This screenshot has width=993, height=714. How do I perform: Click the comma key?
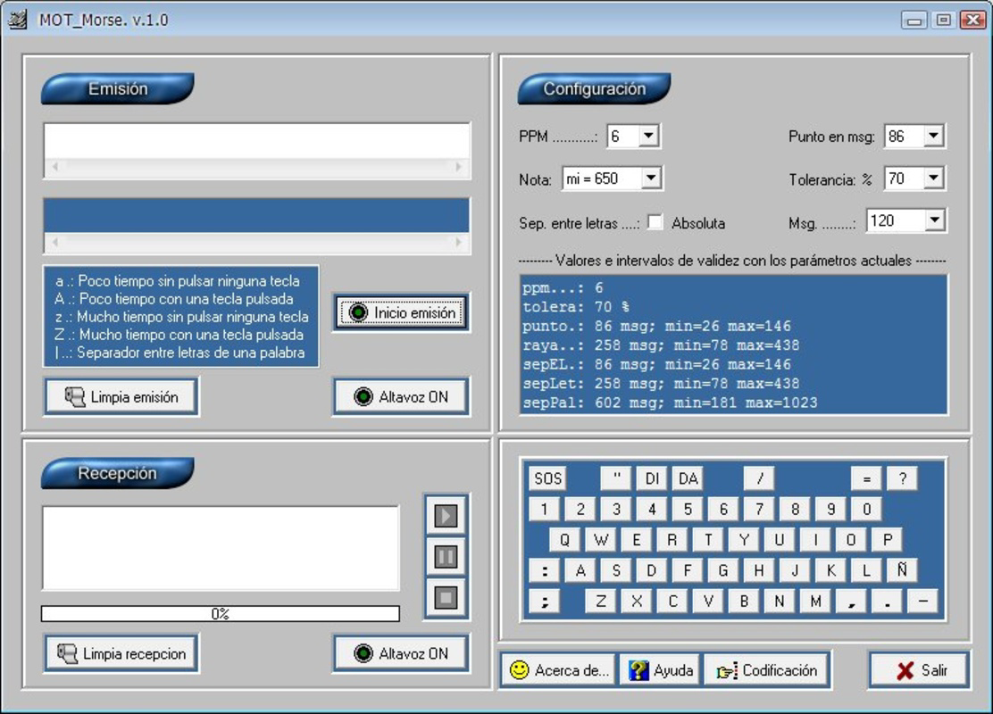[852, 601]
